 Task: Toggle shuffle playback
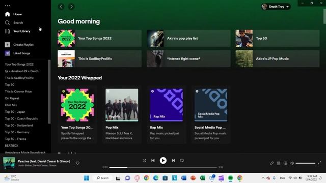point(144,161)
